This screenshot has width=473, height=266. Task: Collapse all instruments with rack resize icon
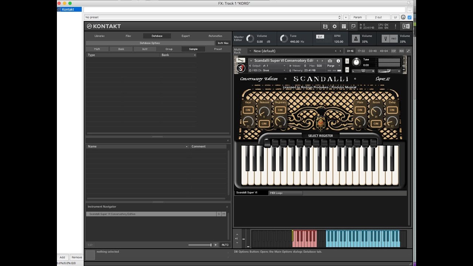(x=408, y=51)
